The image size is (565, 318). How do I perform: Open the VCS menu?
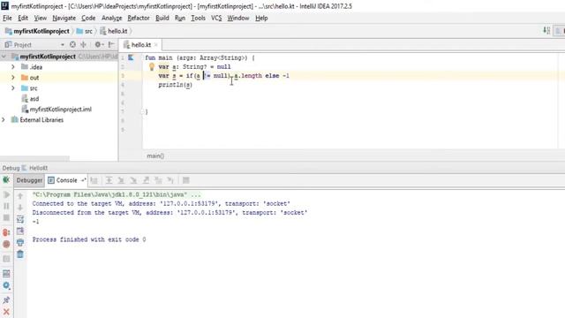pyautogui.click(x=216, y=18)
